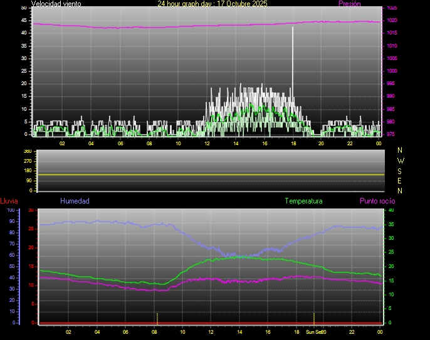Viewport: 430px width, 340px height.
Task: Click the 50 wind speed axis value
Action: click(x=24, y=8)
